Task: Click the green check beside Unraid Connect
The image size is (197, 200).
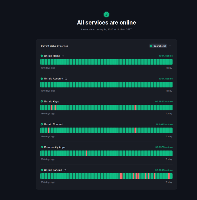Action: (42, 124)
